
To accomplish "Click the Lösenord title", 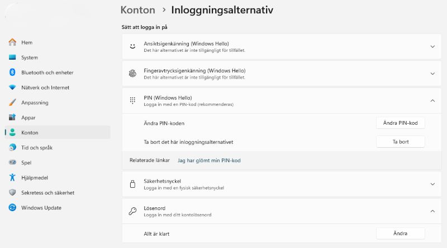I will click(155, 208).
